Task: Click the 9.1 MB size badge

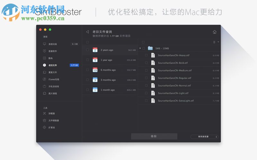Action: pos(75,44)
